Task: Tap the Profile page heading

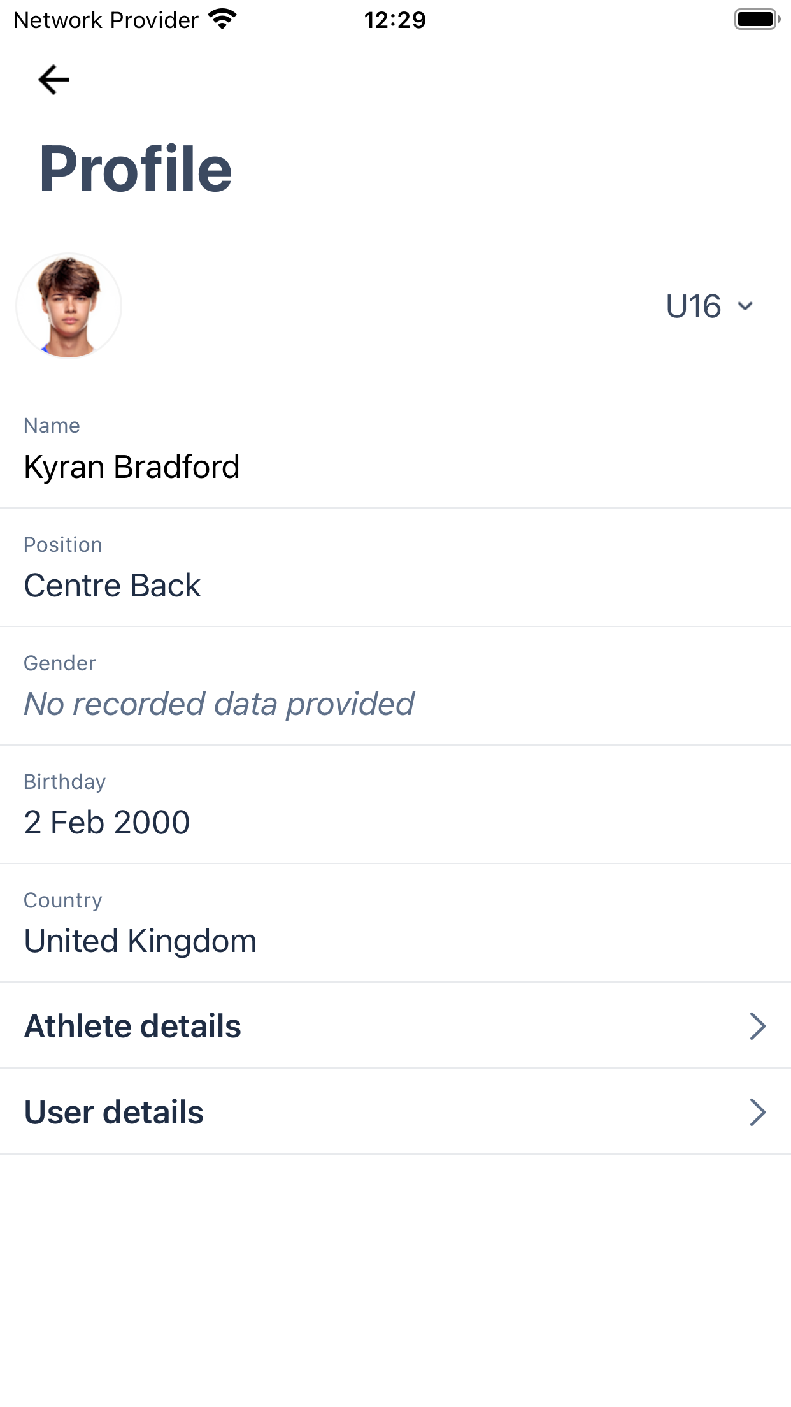Action: [136, 168]
